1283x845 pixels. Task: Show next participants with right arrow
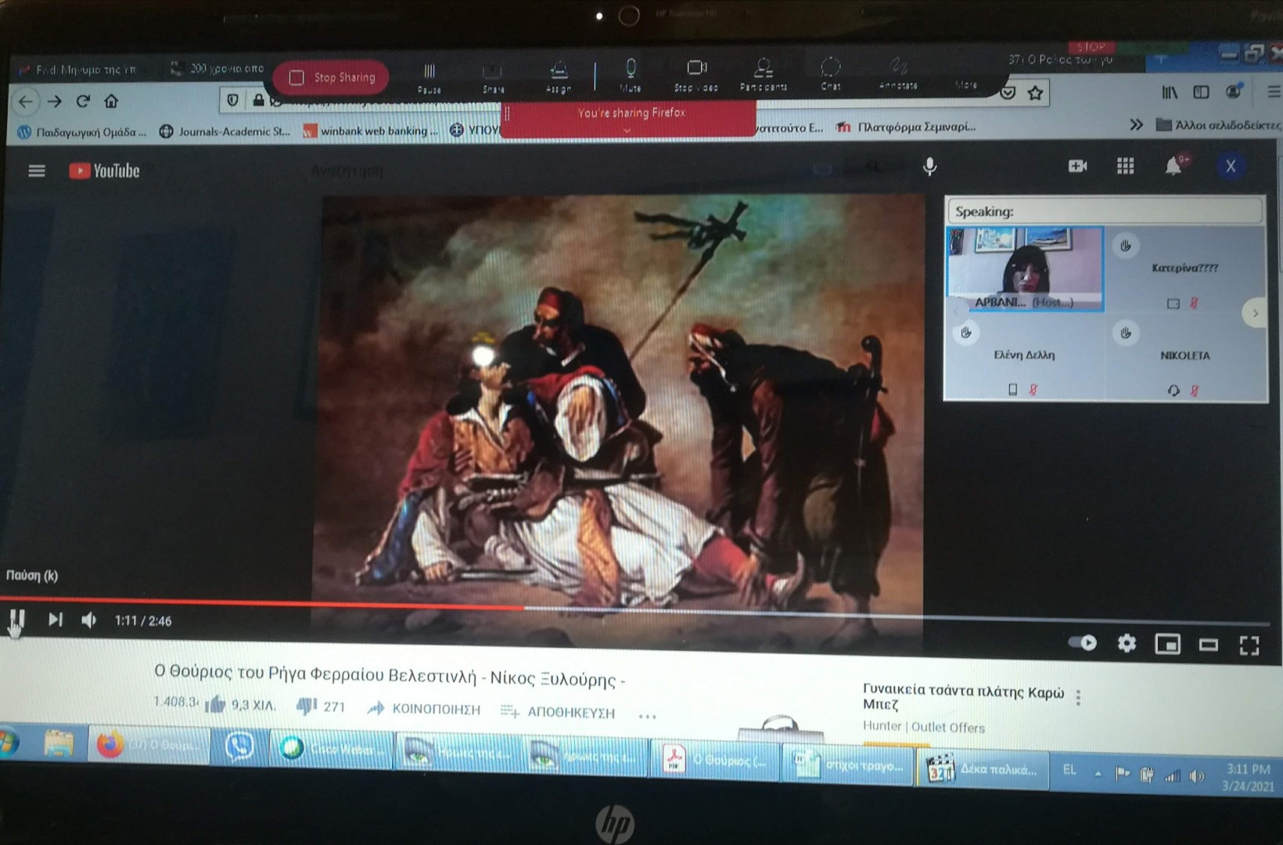(x=1255, y=313)
